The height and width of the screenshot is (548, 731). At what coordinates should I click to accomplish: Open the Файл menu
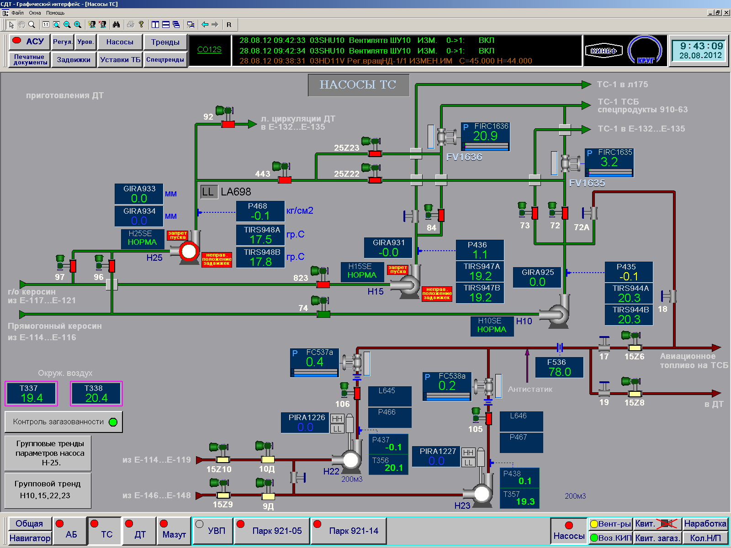[17, 13]
